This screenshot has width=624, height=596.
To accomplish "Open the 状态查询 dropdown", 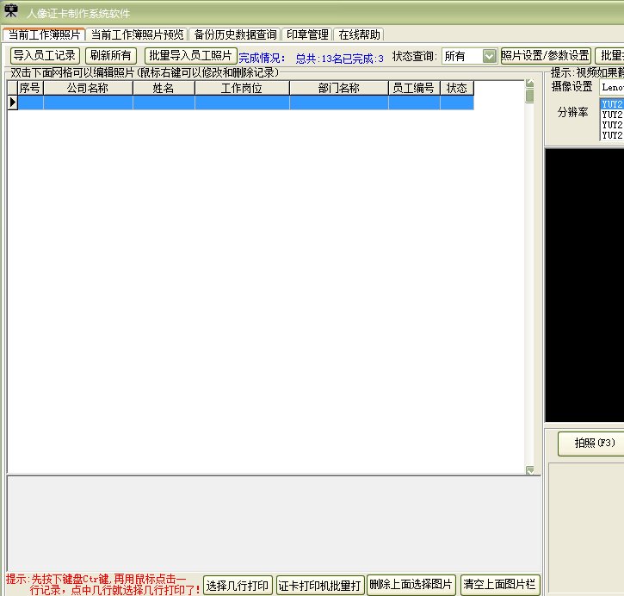I will [490, 56].
